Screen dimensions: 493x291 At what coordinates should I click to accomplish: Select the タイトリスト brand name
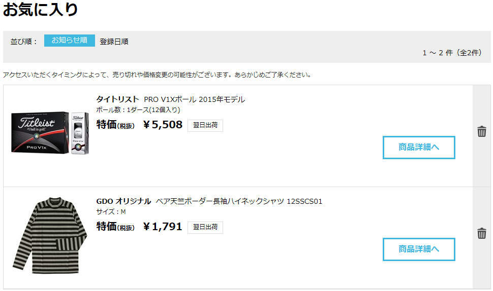coord(117,99)
